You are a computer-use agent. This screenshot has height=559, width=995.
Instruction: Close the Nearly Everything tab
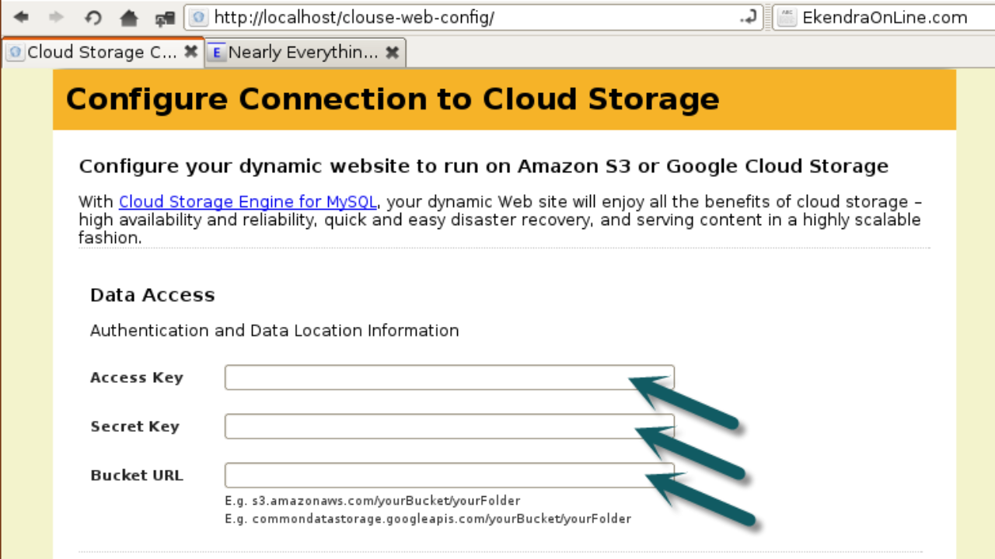393,52
